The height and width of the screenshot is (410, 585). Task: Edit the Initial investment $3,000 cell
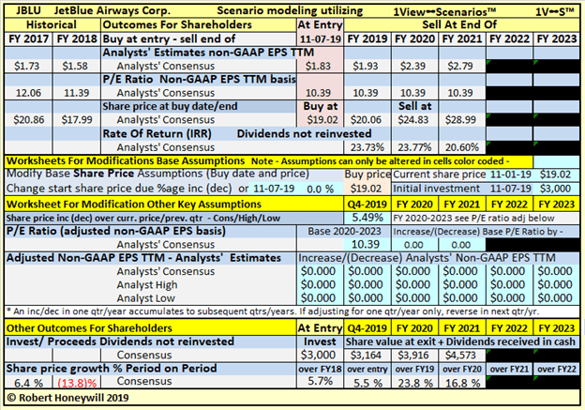[556, 189]
